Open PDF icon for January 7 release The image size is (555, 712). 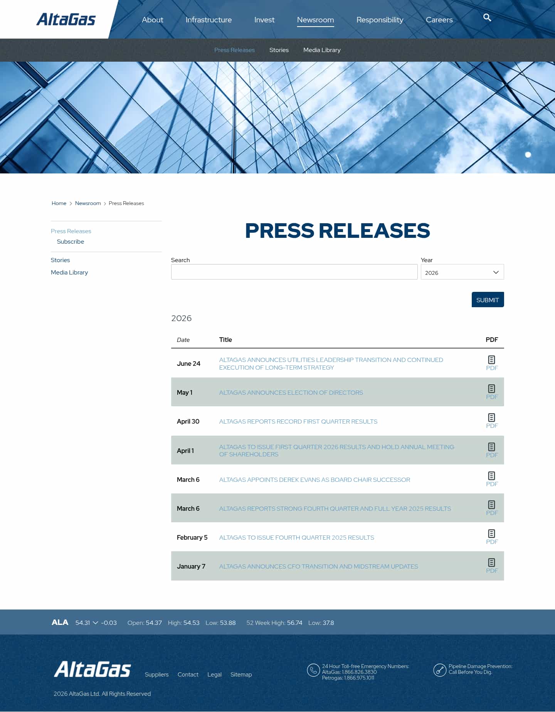(491, 562)
